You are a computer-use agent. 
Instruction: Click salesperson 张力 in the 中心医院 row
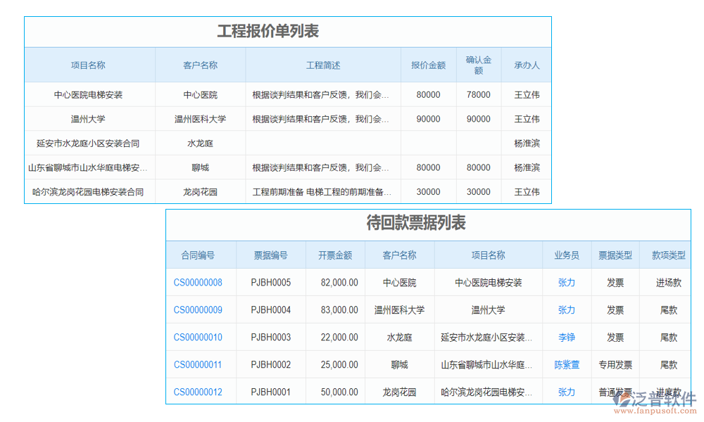tap(566, 282)
